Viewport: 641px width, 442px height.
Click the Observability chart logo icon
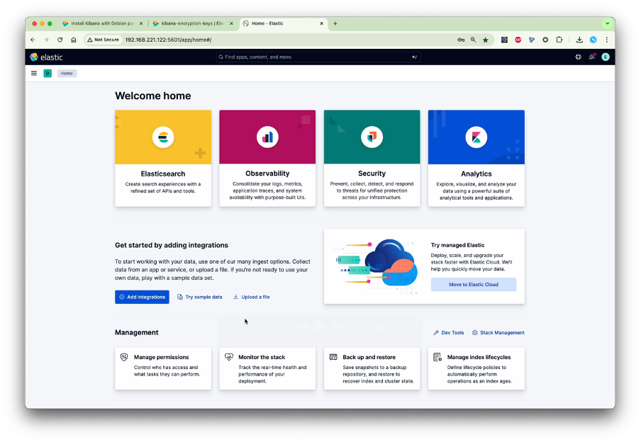(x=267, y=137)
